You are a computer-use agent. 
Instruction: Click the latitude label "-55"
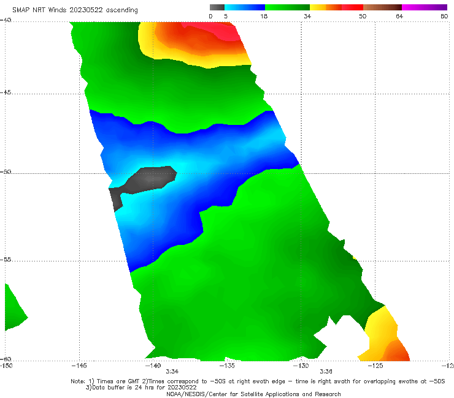(6, 260)
